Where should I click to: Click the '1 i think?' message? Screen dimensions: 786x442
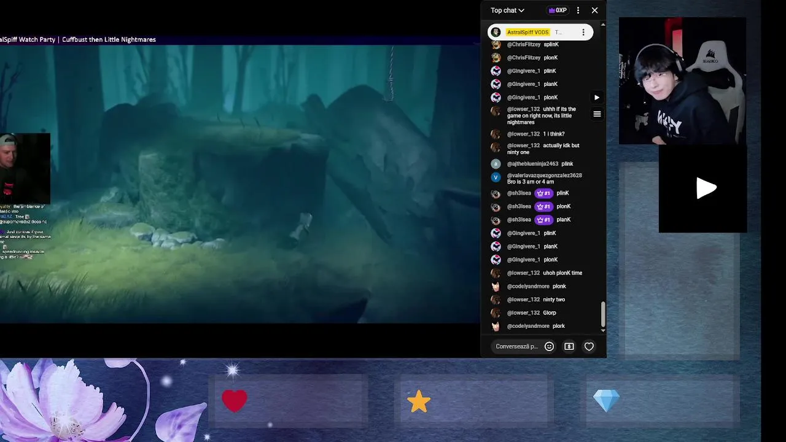pyautogui.click(x=554, y=134)
